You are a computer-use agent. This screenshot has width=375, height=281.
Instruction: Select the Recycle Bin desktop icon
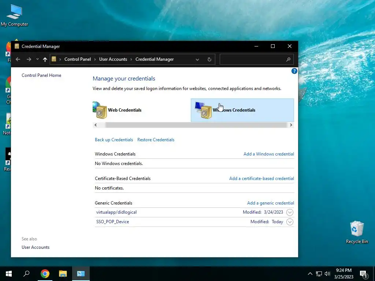pos(357,232)
